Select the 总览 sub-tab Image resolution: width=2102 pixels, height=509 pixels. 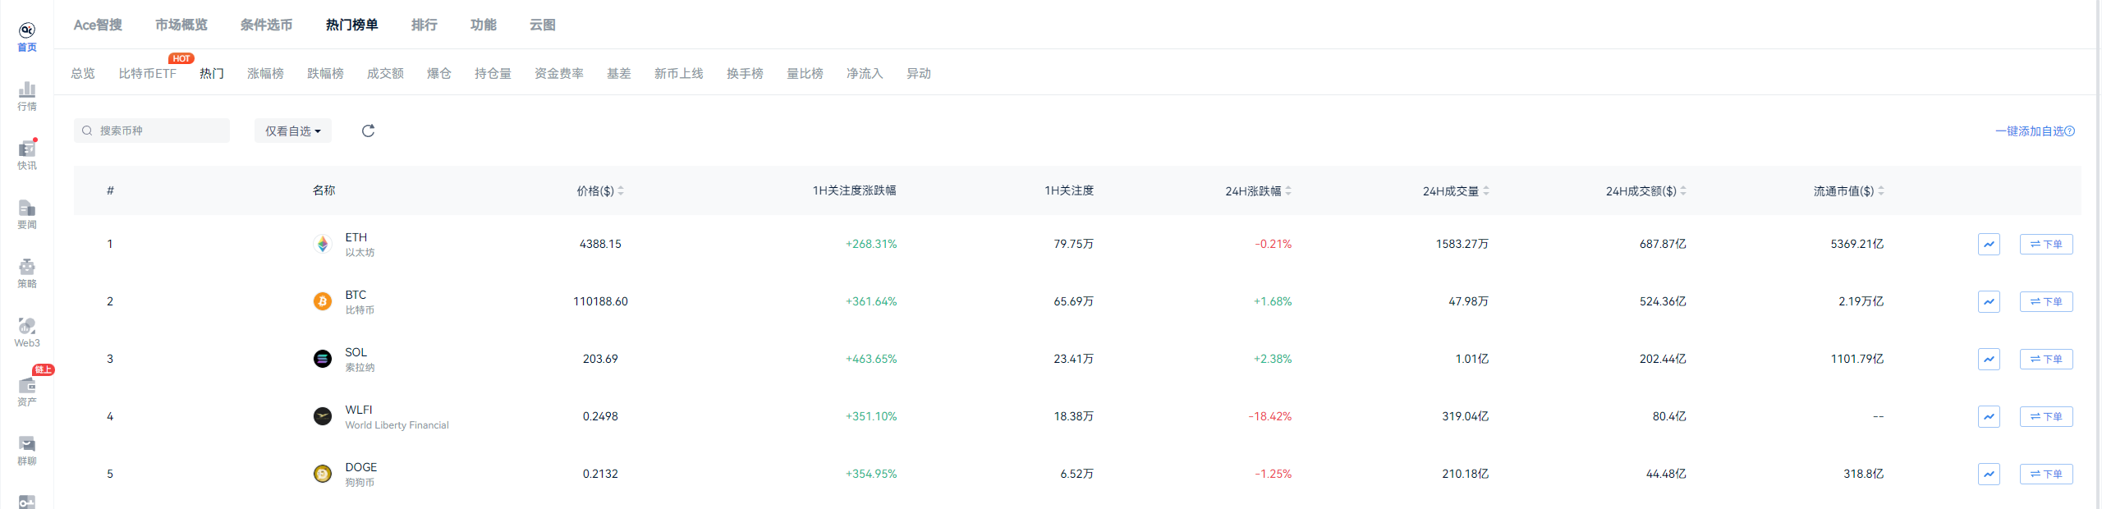coord(83,73)
